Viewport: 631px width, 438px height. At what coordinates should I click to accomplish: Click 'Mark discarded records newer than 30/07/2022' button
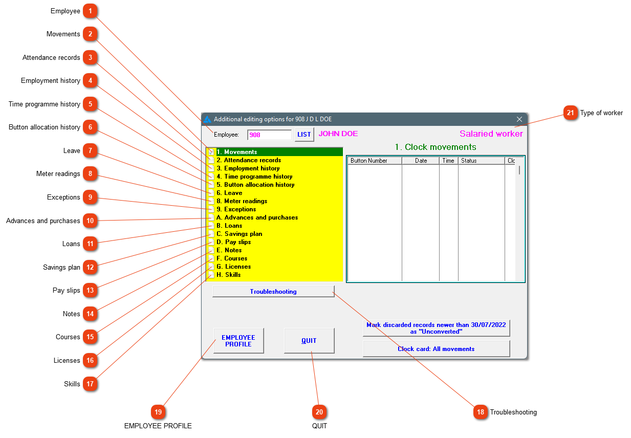tap(437, 328)
